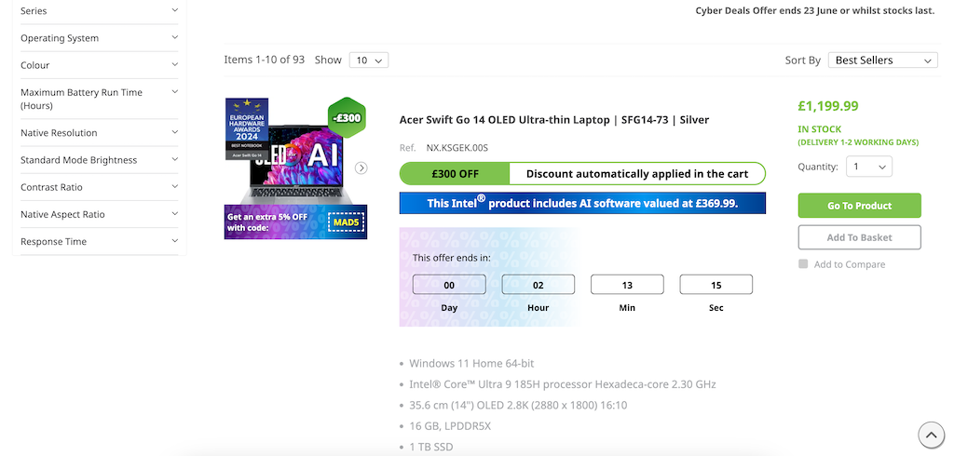Click the MAD5 extra 5% OFF banner

click(x=295, y=221)
